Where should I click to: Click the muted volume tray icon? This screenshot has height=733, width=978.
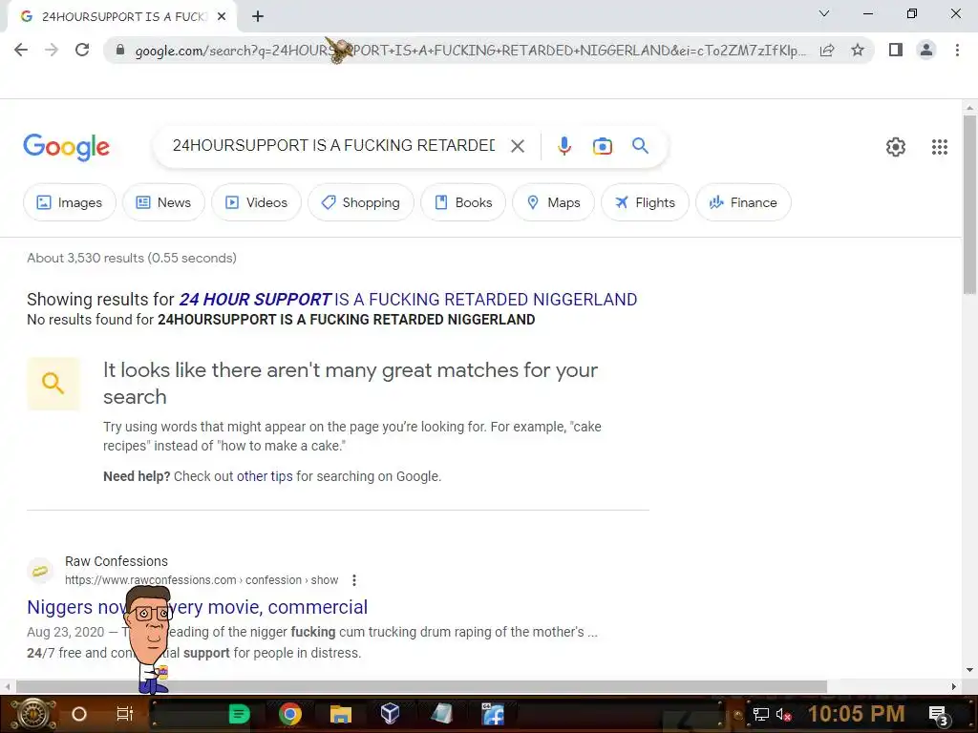click(783, 715)
